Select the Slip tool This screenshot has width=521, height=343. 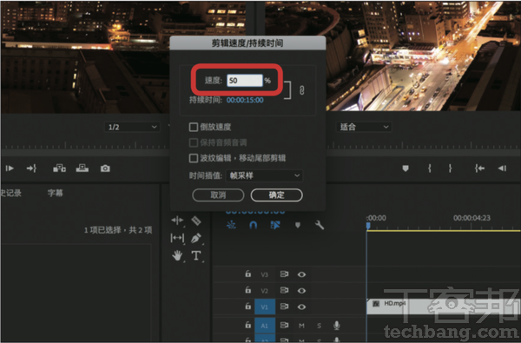[177, 238]
